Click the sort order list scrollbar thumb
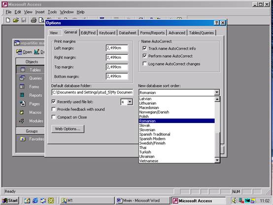Viewport: 273px width, 205px height. pos(217,145)
